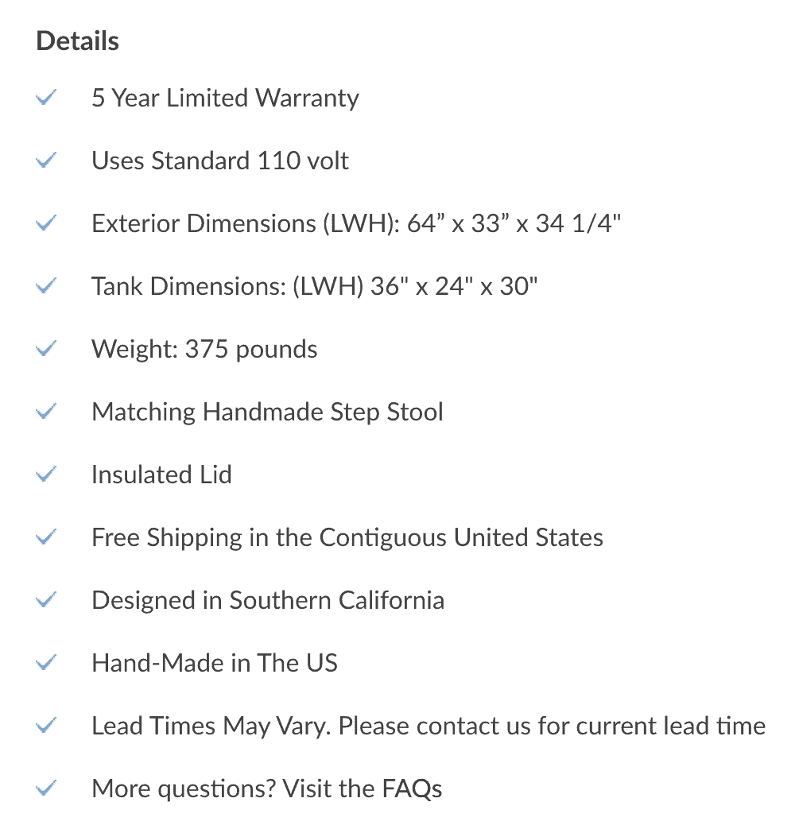Click the checkmark icon beside Insulated Lid

46,474
